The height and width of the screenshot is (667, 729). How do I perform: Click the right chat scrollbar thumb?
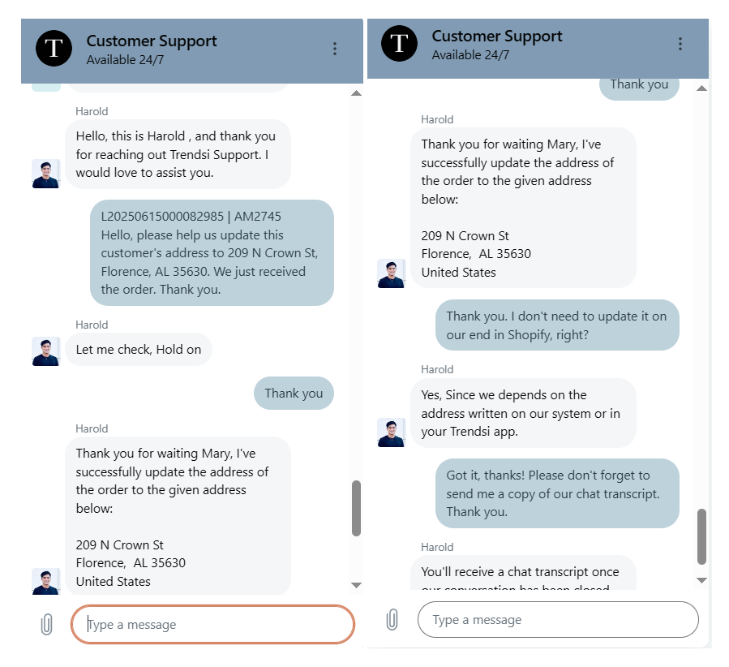[x=702, y=536]
